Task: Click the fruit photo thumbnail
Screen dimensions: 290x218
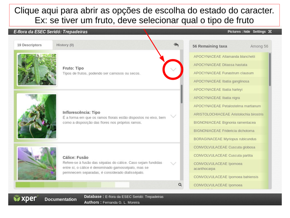Action: click(37, 70)
